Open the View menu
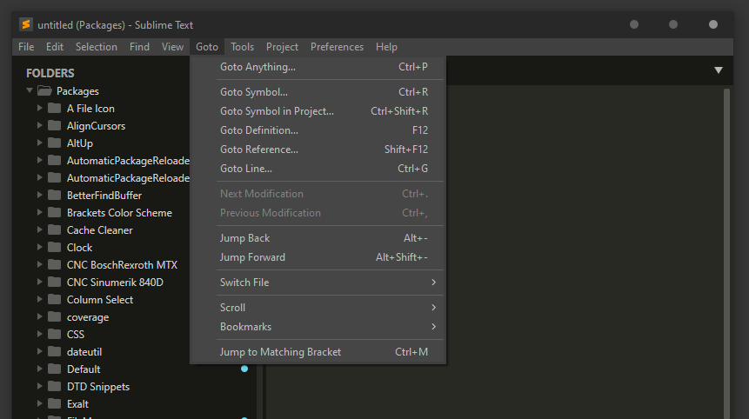The width and height of the screenshot is (749, 419). click(172, 47)
